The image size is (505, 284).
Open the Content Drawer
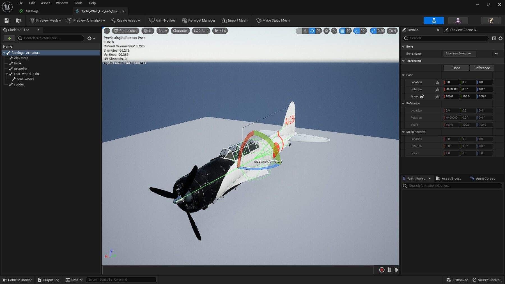tap(17, 280)
